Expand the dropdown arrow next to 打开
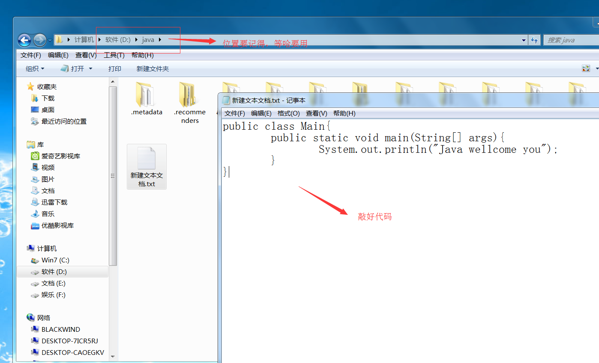Image resolution: width=599 pixels, height=363 pixels. (90, 68)
